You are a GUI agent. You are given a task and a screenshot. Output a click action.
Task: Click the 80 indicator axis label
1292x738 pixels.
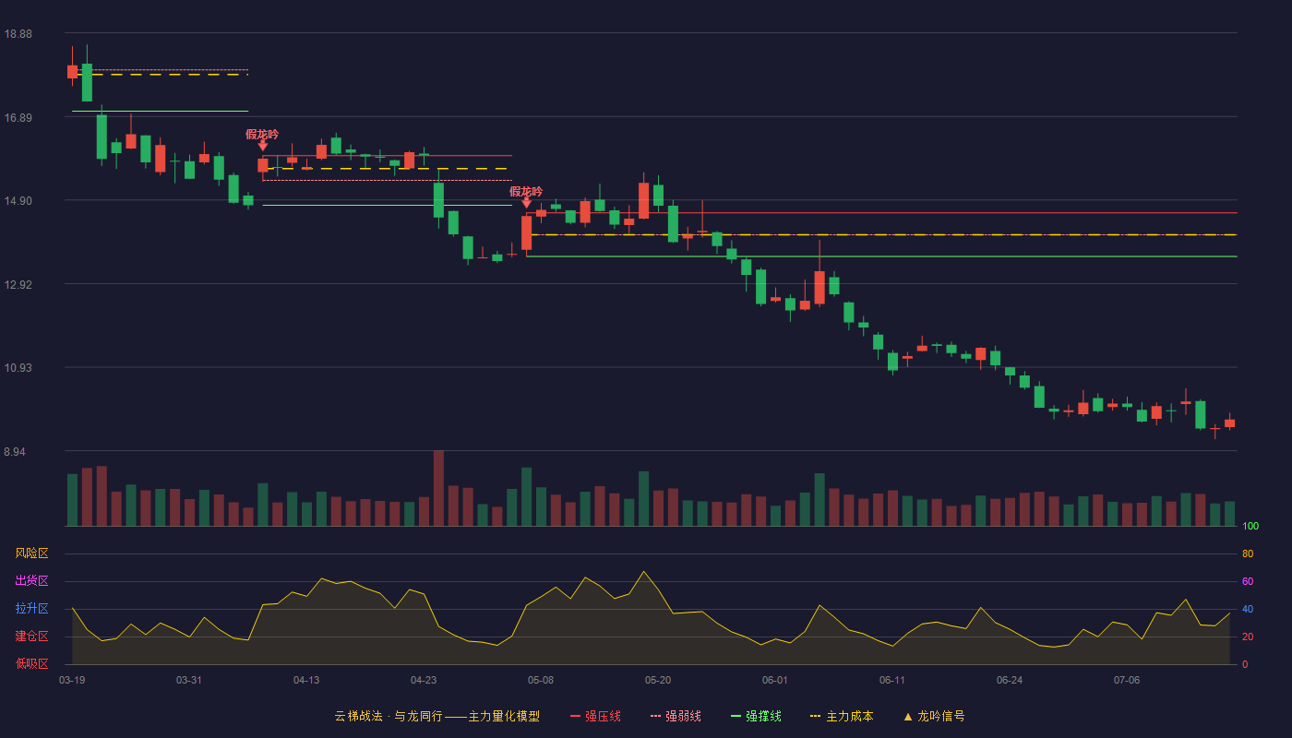(x=1248, y=553)
